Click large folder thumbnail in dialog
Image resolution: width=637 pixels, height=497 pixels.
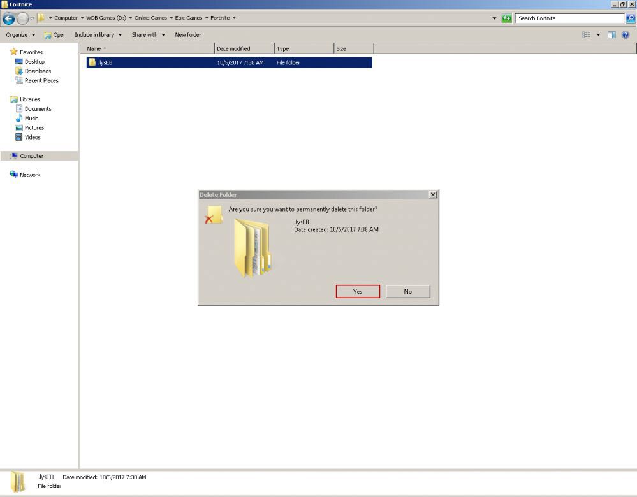(253, 248)
